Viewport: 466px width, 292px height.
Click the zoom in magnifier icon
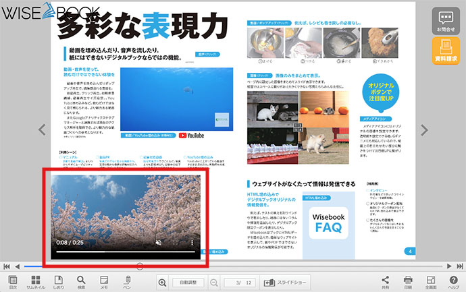(162, 283)
